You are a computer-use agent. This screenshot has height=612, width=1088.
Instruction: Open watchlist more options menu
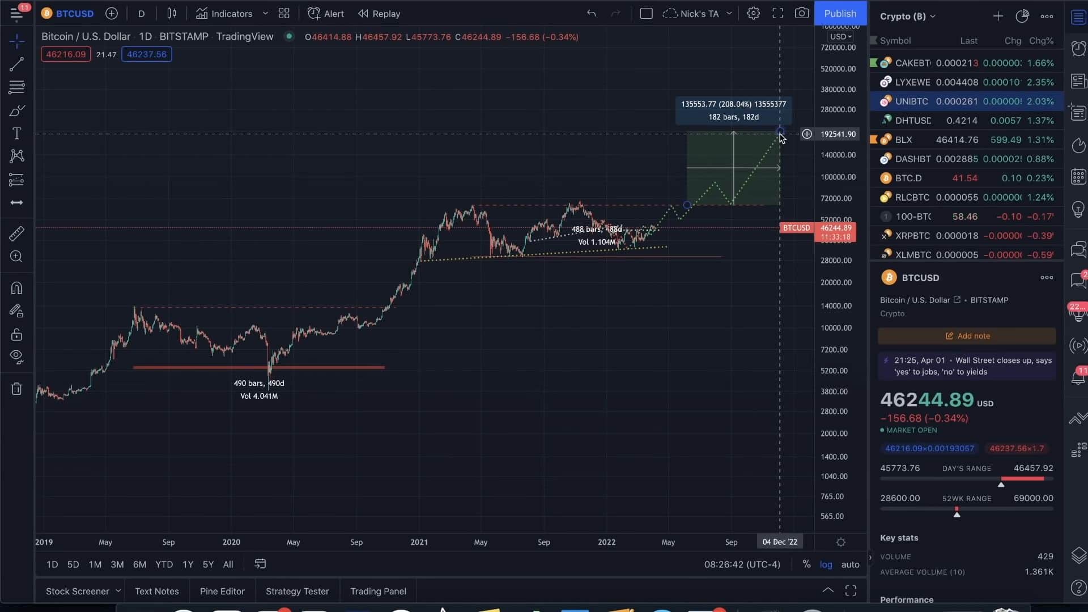click(x=1047, y=16)
